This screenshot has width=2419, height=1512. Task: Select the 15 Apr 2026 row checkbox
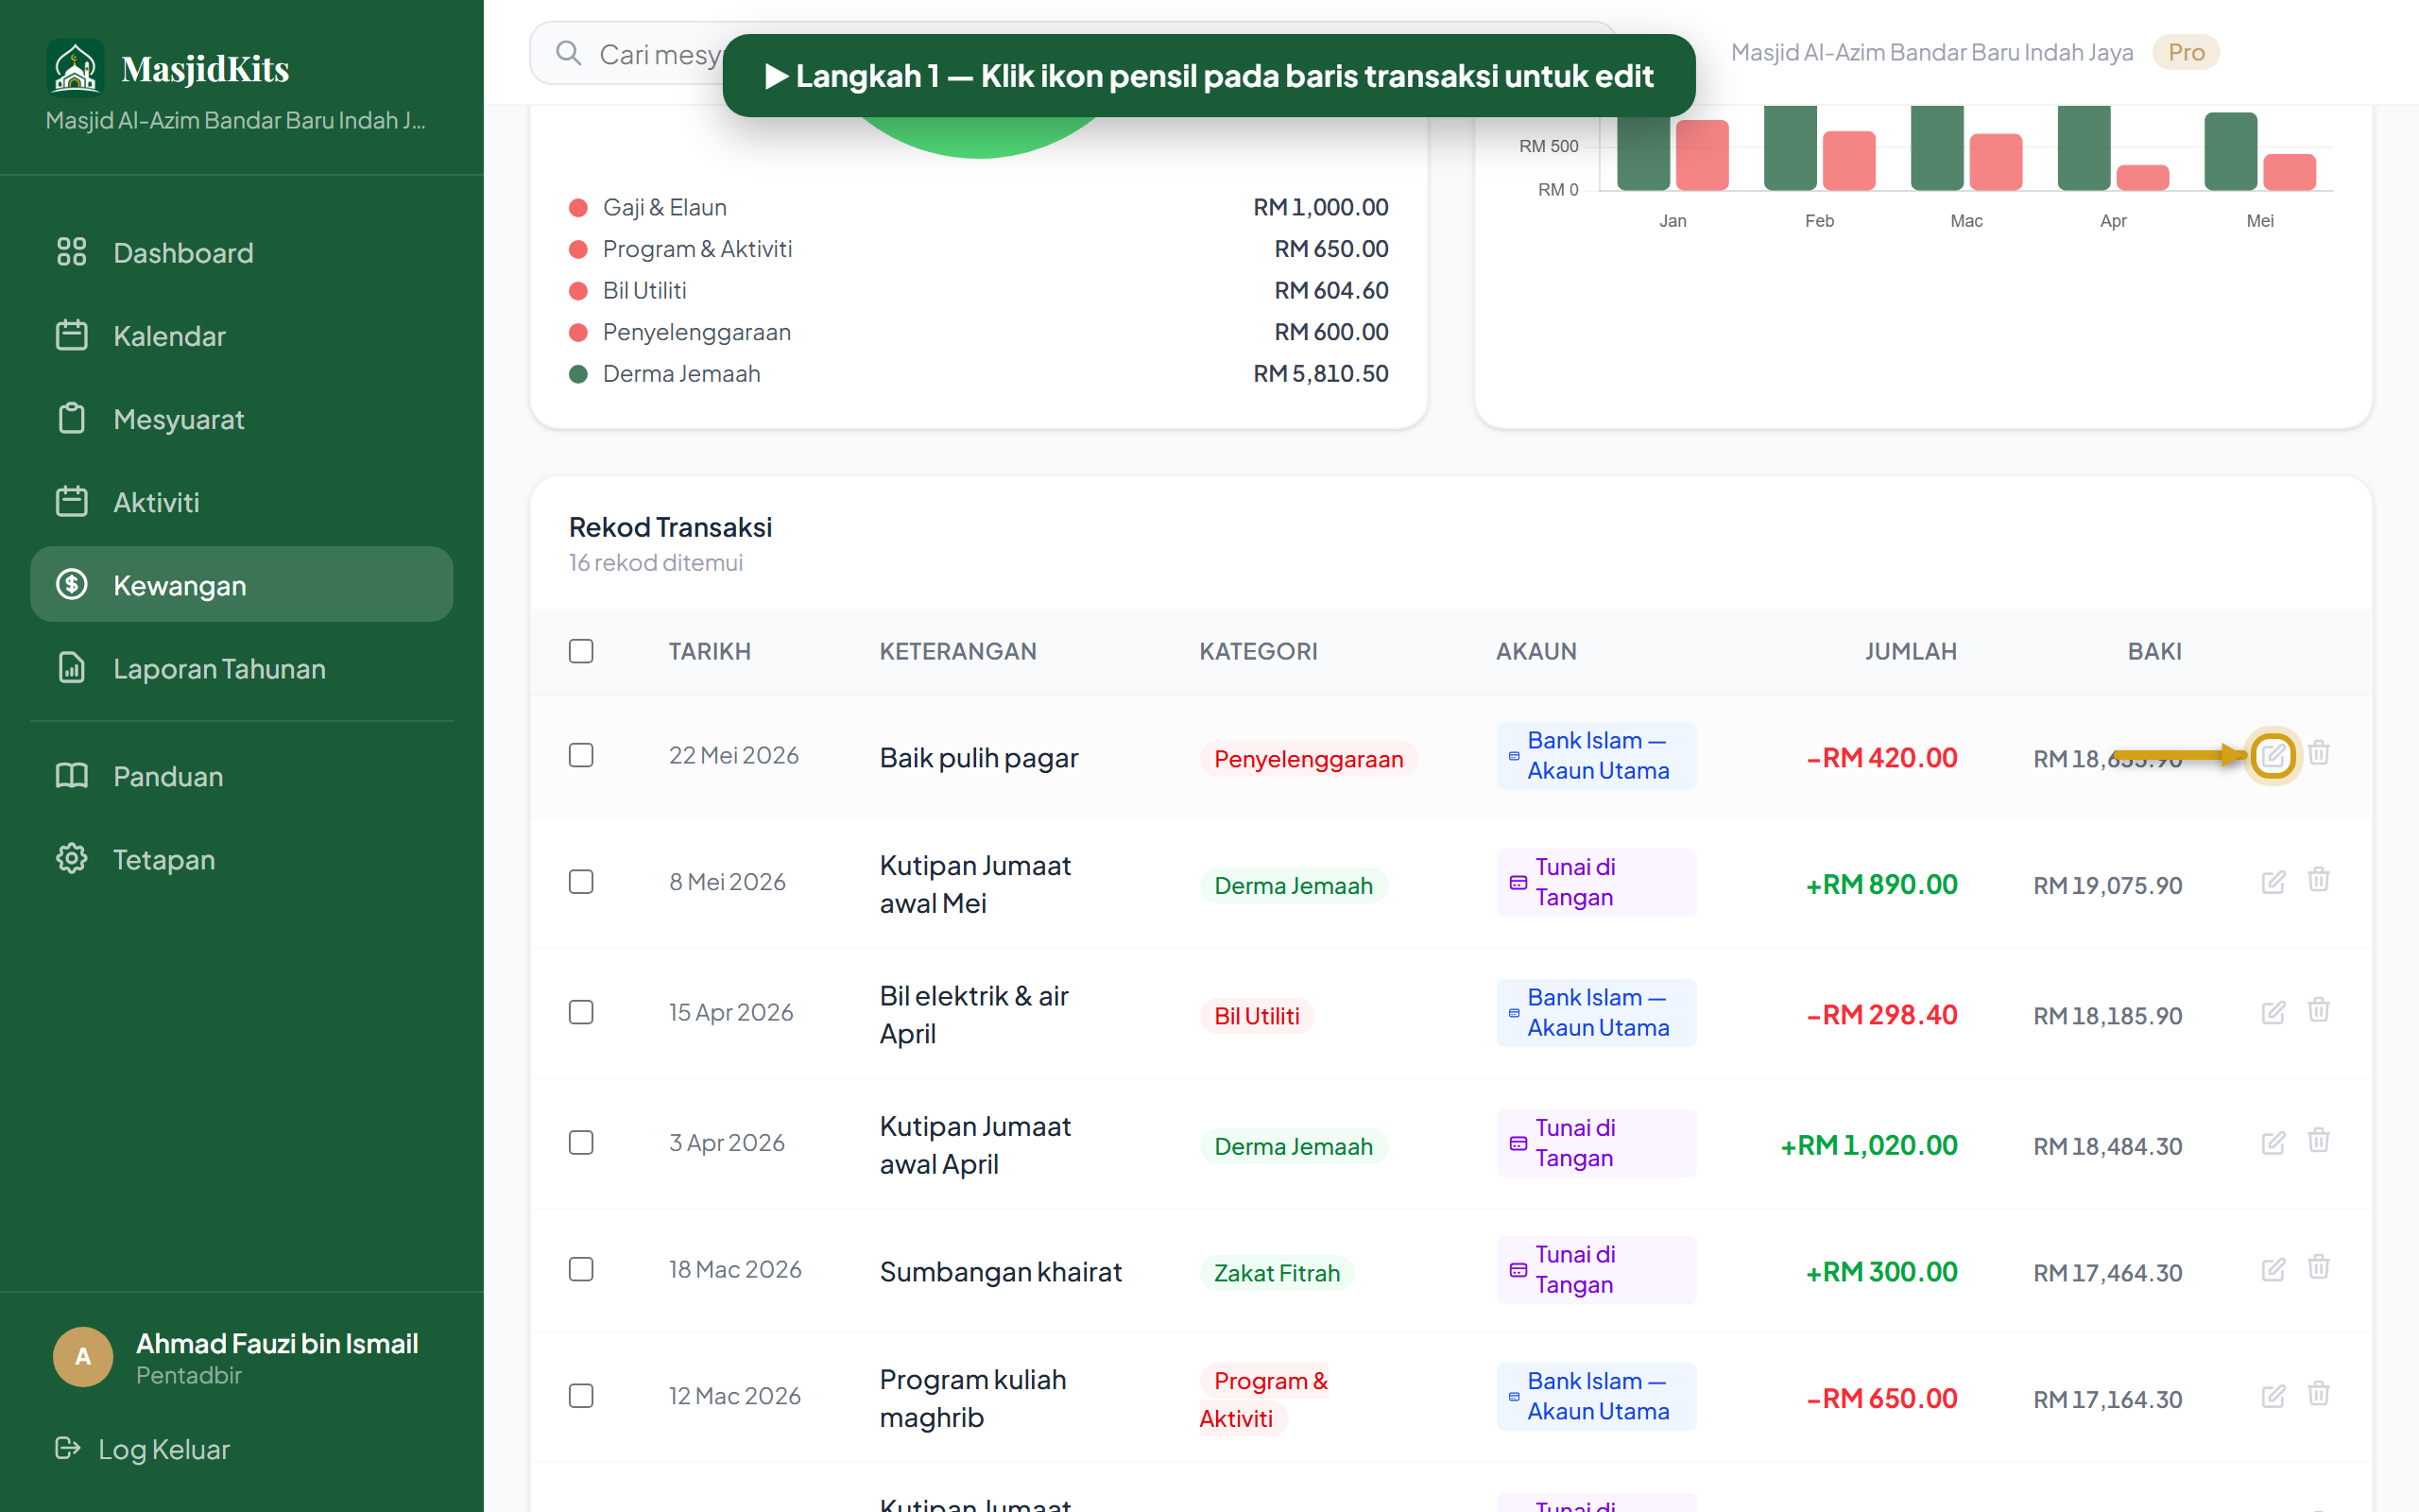581,1012
